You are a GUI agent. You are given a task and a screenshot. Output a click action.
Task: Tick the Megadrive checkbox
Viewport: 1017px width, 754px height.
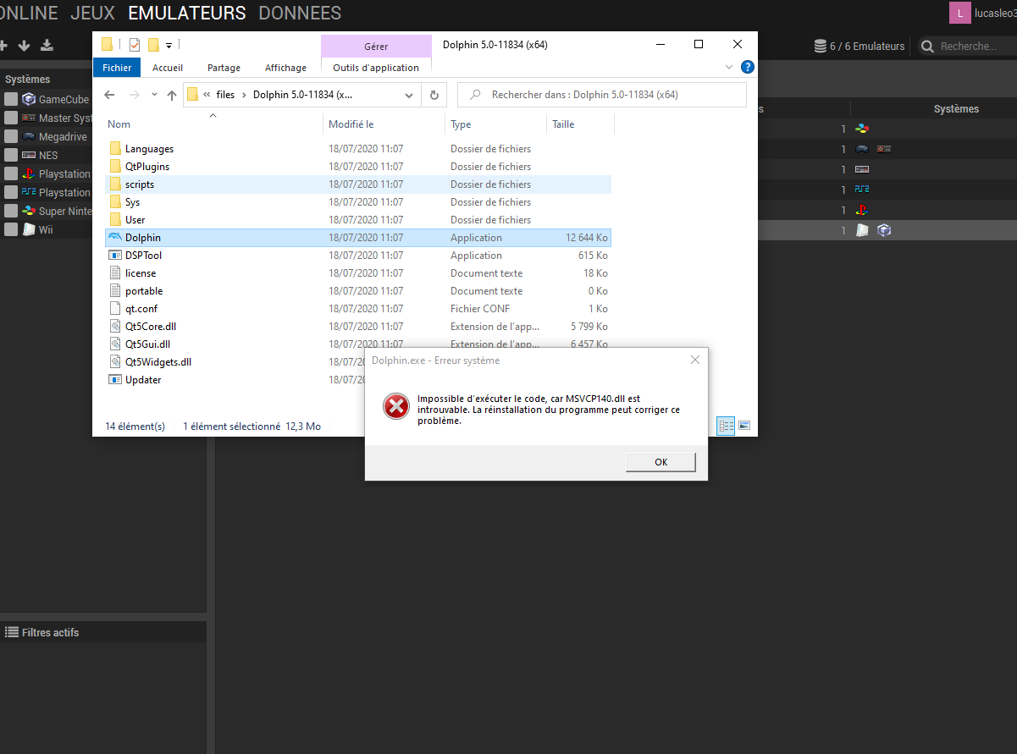(x=10, y=136)
